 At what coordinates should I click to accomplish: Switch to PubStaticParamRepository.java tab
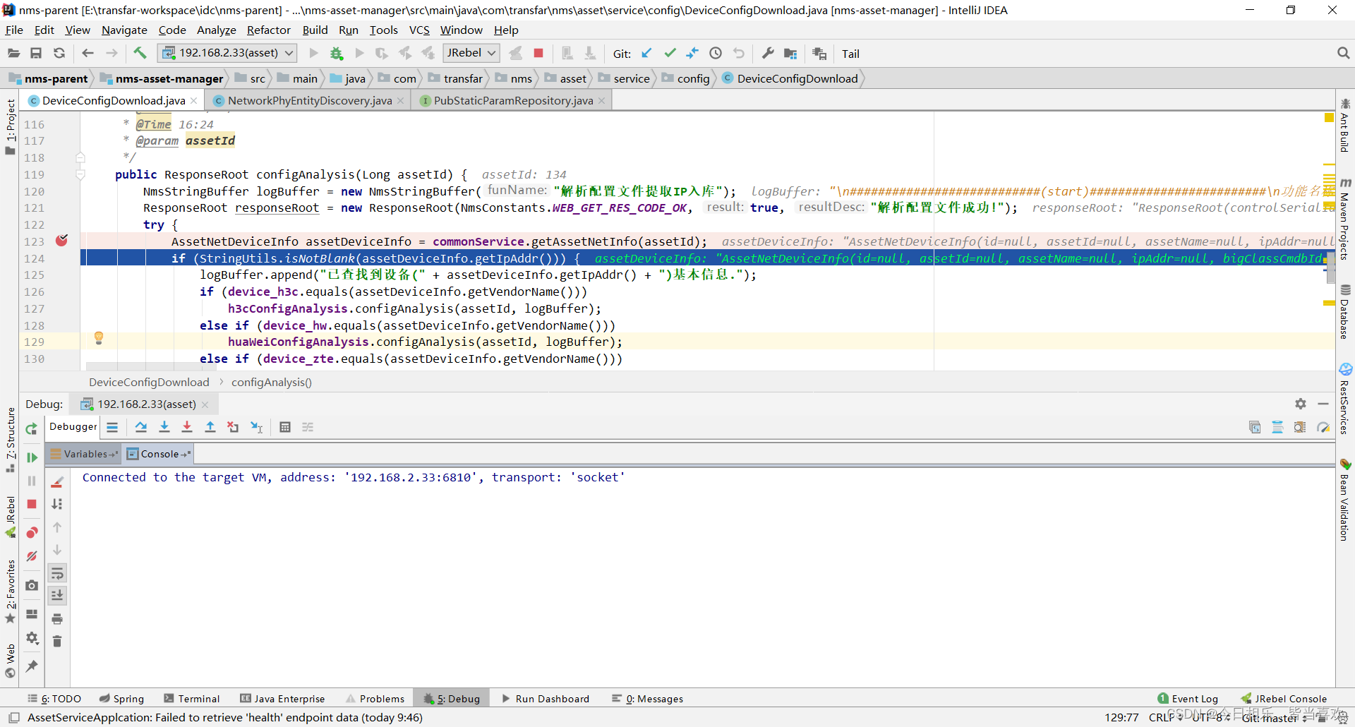click(x=513, y=101)
